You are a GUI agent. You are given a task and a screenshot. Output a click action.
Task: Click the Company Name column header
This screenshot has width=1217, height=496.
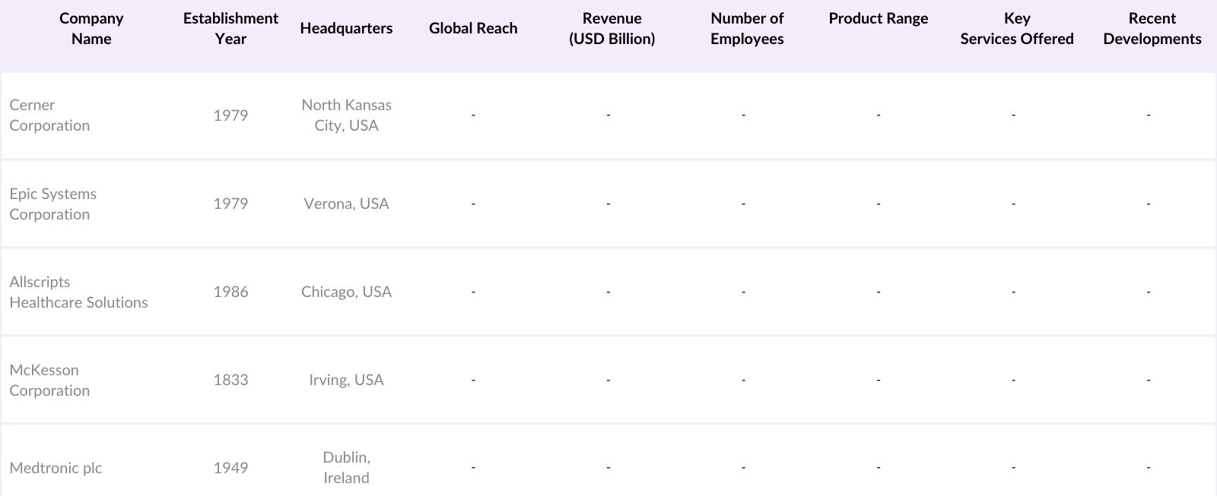click(x=91, y=28)
